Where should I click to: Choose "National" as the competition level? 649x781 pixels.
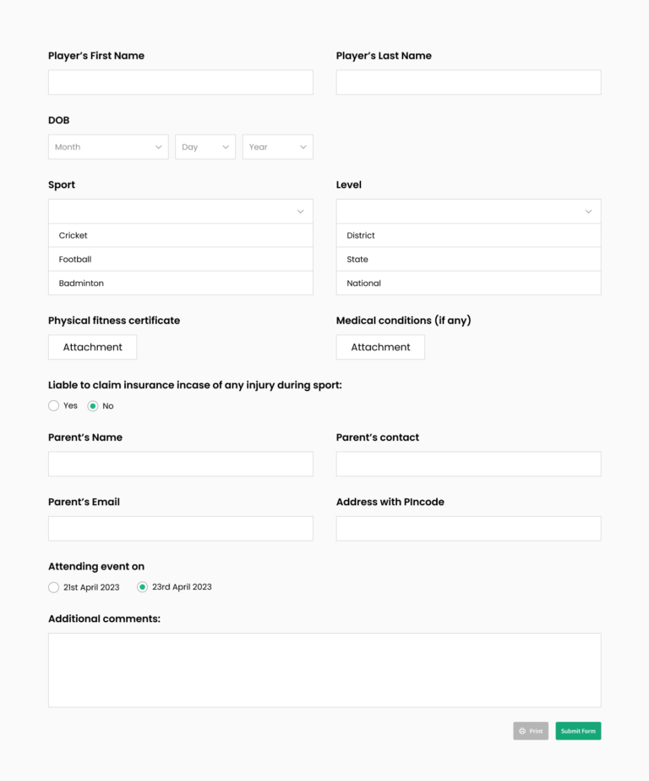click(x=468, y=283)
